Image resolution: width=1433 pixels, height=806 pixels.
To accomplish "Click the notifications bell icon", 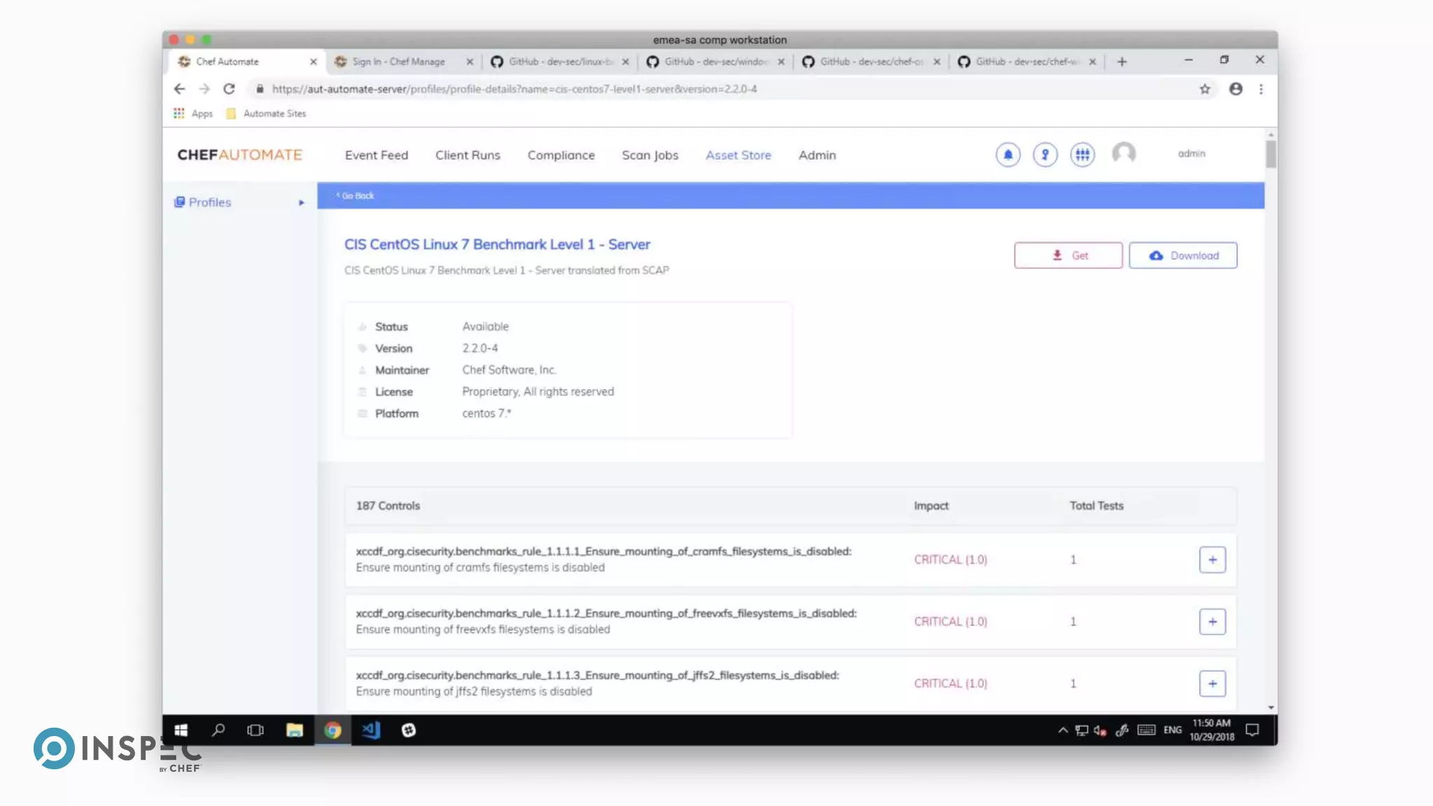I will pyautogui.click(x=1008, y=155).
